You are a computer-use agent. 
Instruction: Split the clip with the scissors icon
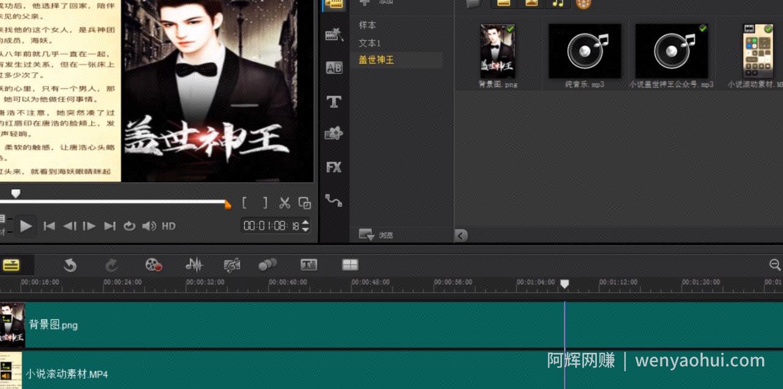[285, 202]
